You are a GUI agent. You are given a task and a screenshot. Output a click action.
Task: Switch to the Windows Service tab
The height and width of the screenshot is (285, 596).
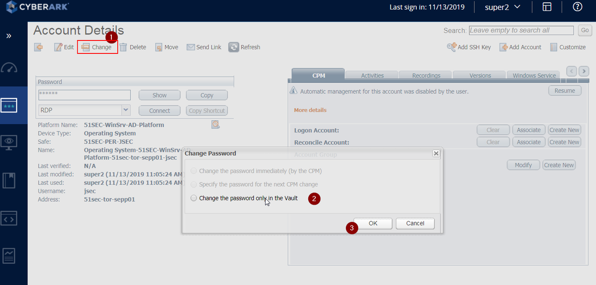[x=534, y=75]
